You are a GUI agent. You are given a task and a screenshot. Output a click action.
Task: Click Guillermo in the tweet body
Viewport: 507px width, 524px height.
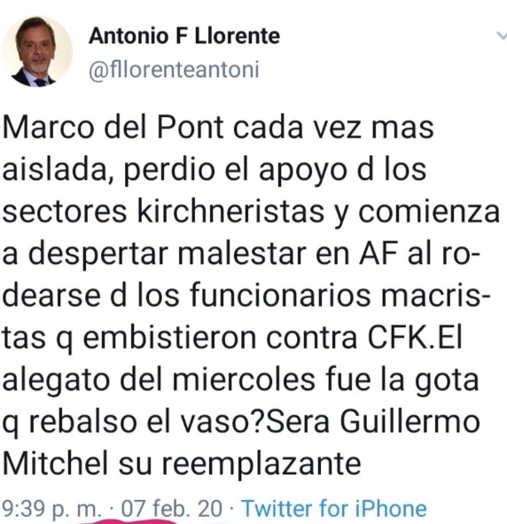pyautogui.click(x=410, y=421)
